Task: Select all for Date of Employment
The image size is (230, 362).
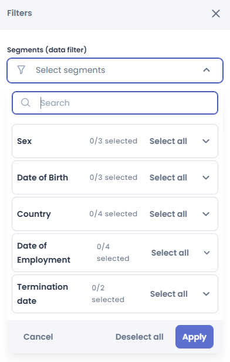Action: (x=170, y=253)
